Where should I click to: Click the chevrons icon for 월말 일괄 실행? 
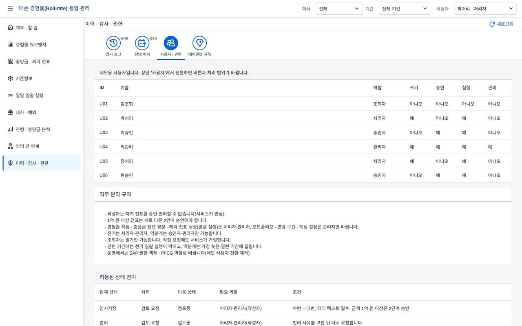(x=10, y=95)
